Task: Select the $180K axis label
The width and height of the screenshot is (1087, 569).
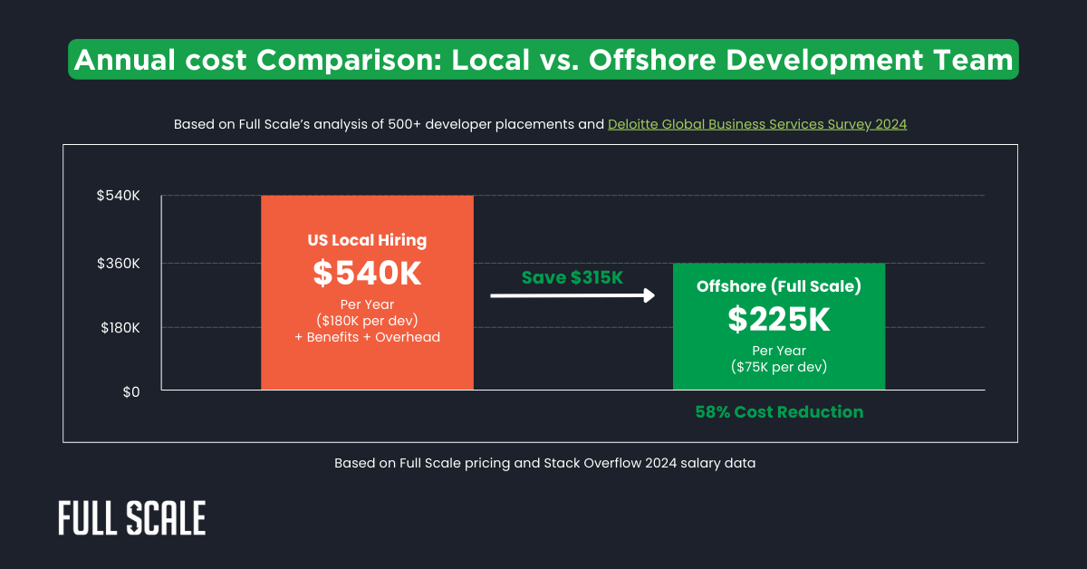Action: [x=118, y=327]
